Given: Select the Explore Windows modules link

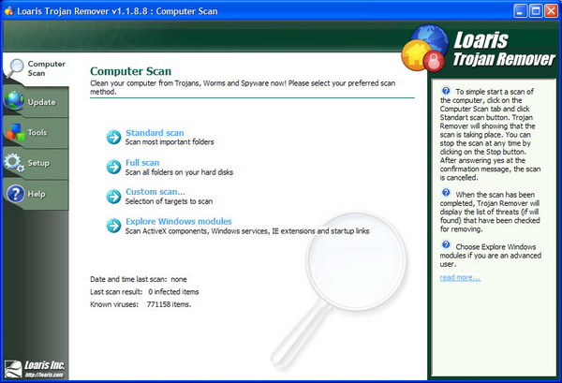Looking at the screenshot, I should click(x=179, y=221).
